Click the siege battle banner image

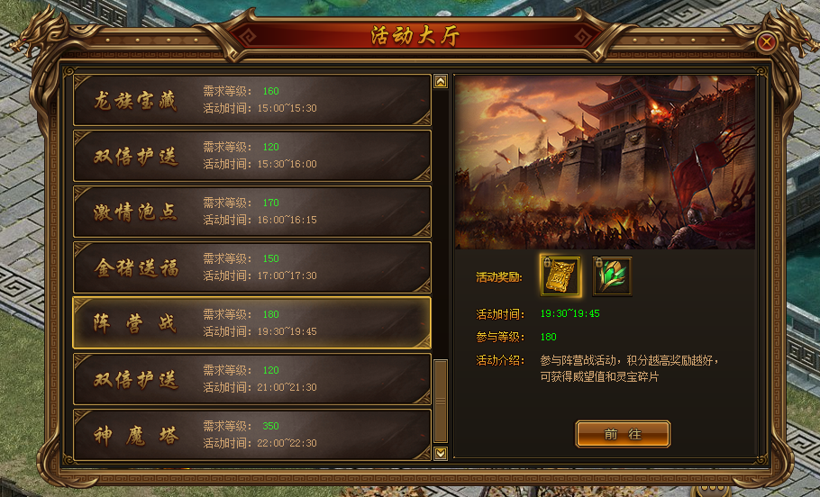point(605,162)
